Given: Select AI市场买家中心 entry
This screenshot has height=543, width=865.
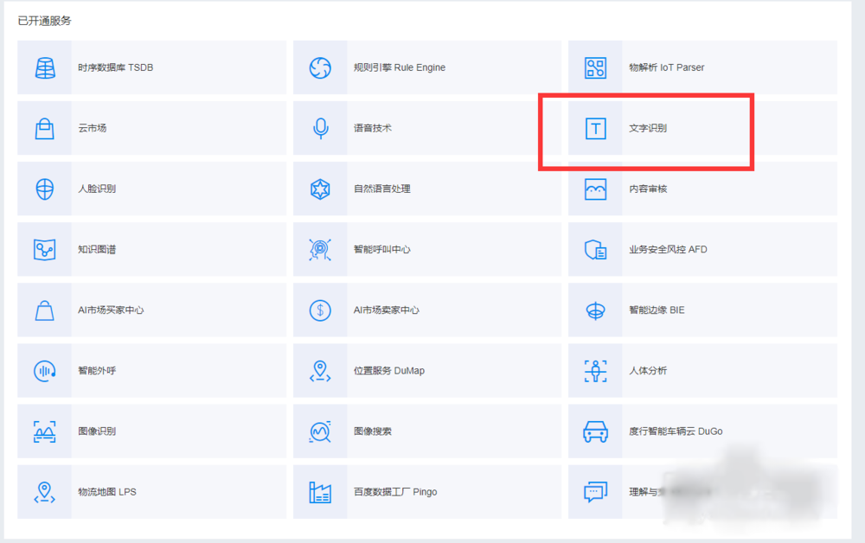Looking at the screenshot, I should click(x=111, y=310).
